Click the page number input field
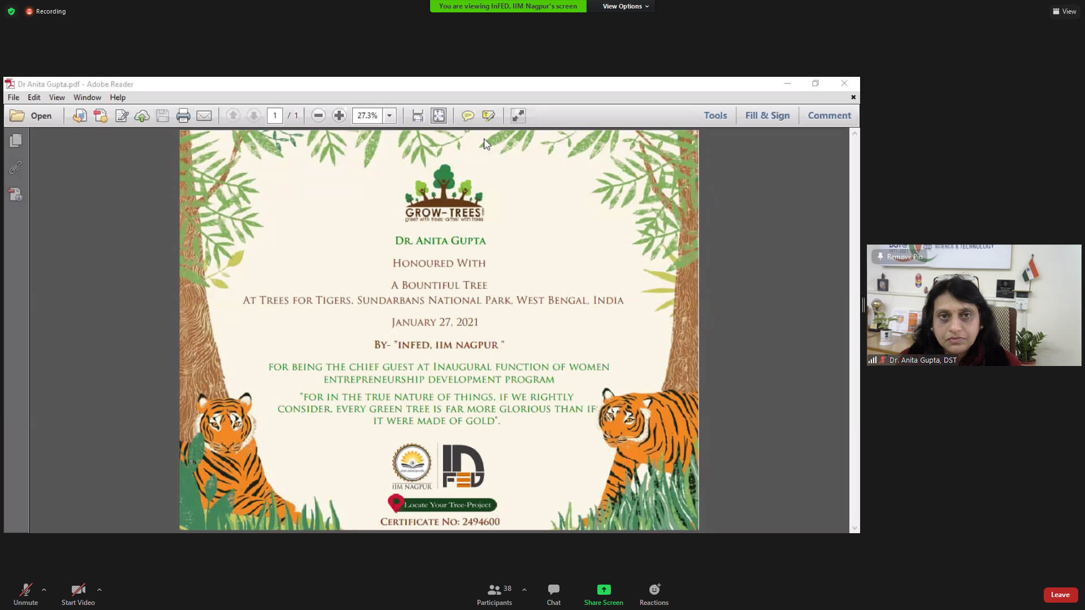The width and height of the screenshot is (1085, 610). pos(275,116)
